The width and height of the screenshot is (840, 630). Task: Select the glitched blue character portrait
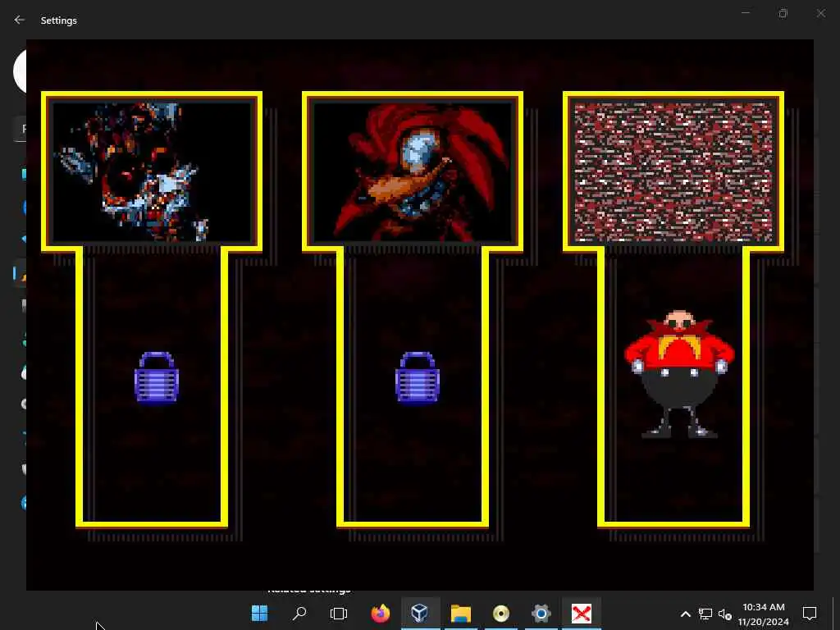click(152, 171)
